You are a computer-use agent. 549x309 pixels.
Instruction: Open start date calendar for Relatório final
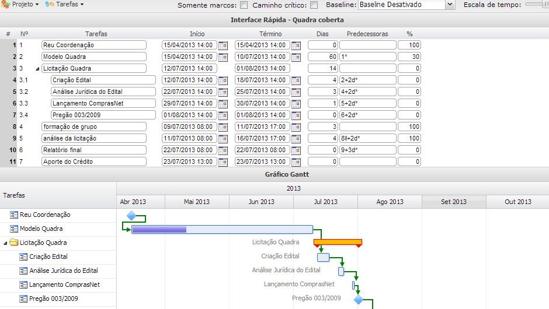coord(223,150)
